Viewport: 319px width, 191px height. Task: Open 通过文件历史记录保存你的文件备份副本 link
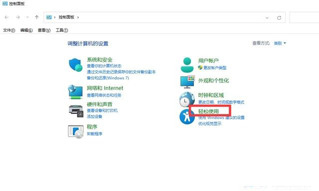pyautogui.click(x=121, y=72)
